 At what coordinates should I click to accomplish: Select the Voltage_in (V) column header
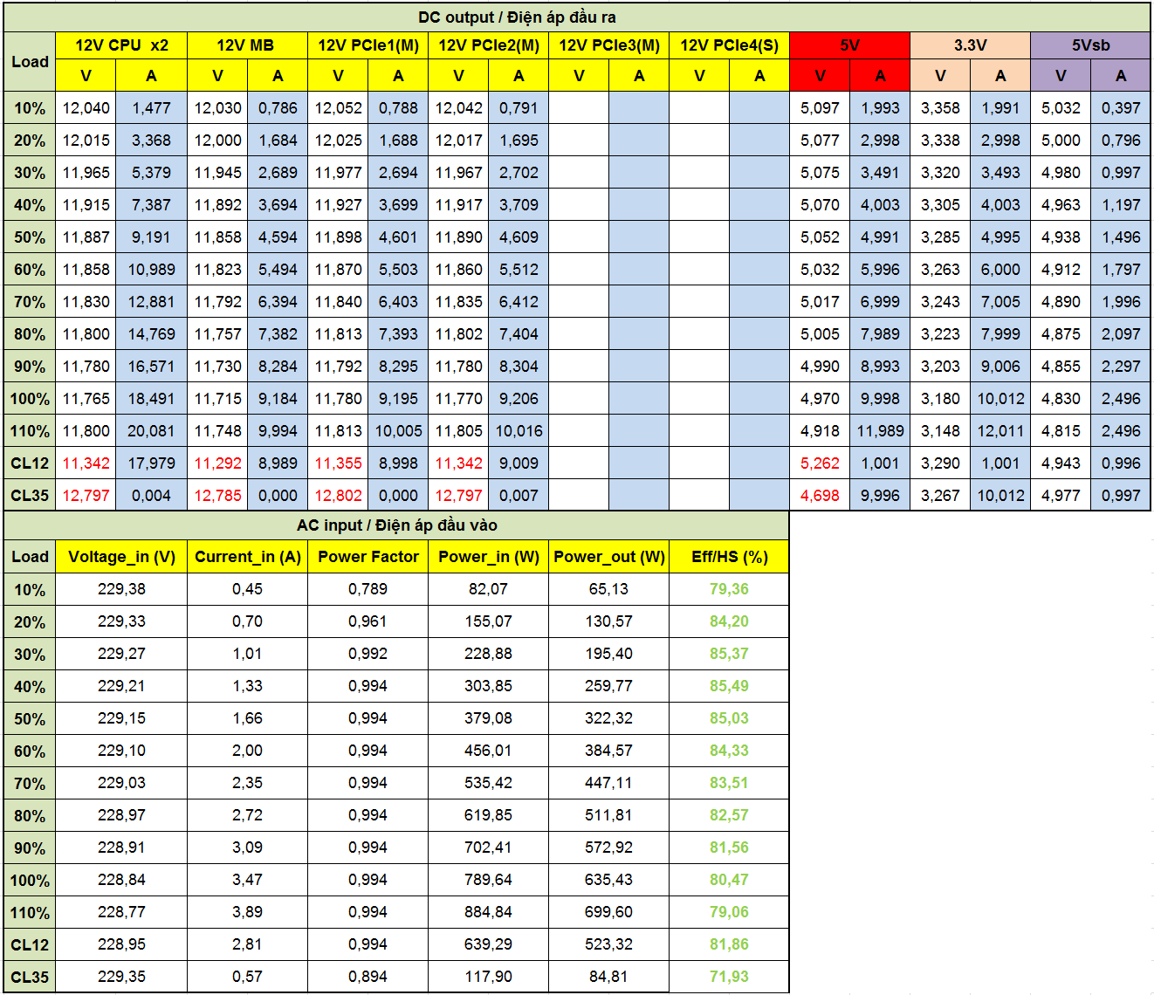point(121,557)
